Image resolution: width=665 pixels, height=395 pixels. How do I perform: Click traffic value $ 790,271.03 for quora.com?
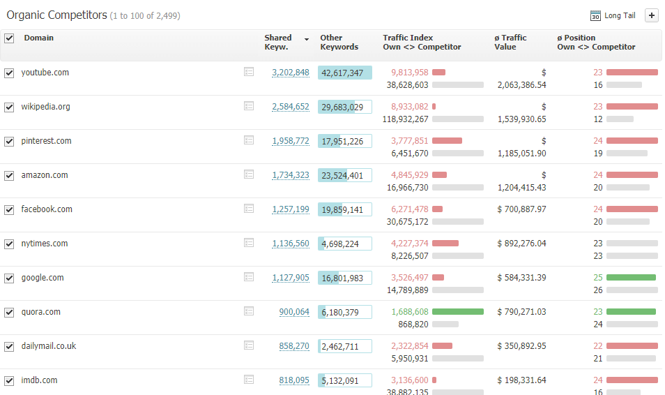coord(521,312)
